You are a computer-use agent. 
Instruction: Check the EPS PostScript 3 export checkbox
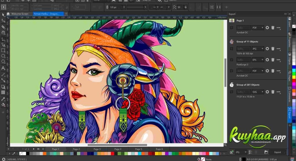(x=232, y=60)
